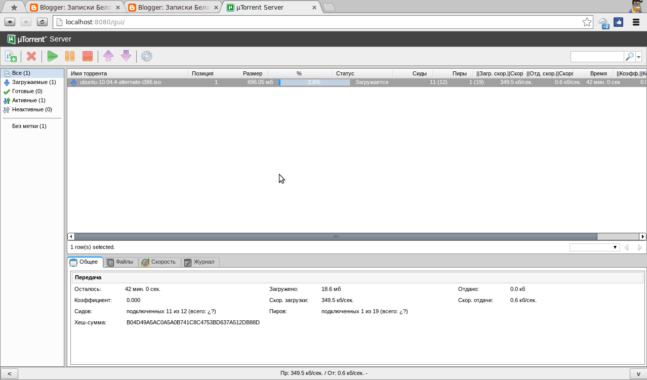
Task: Click the red X Remove torrent icon
Action: point(31,56)
